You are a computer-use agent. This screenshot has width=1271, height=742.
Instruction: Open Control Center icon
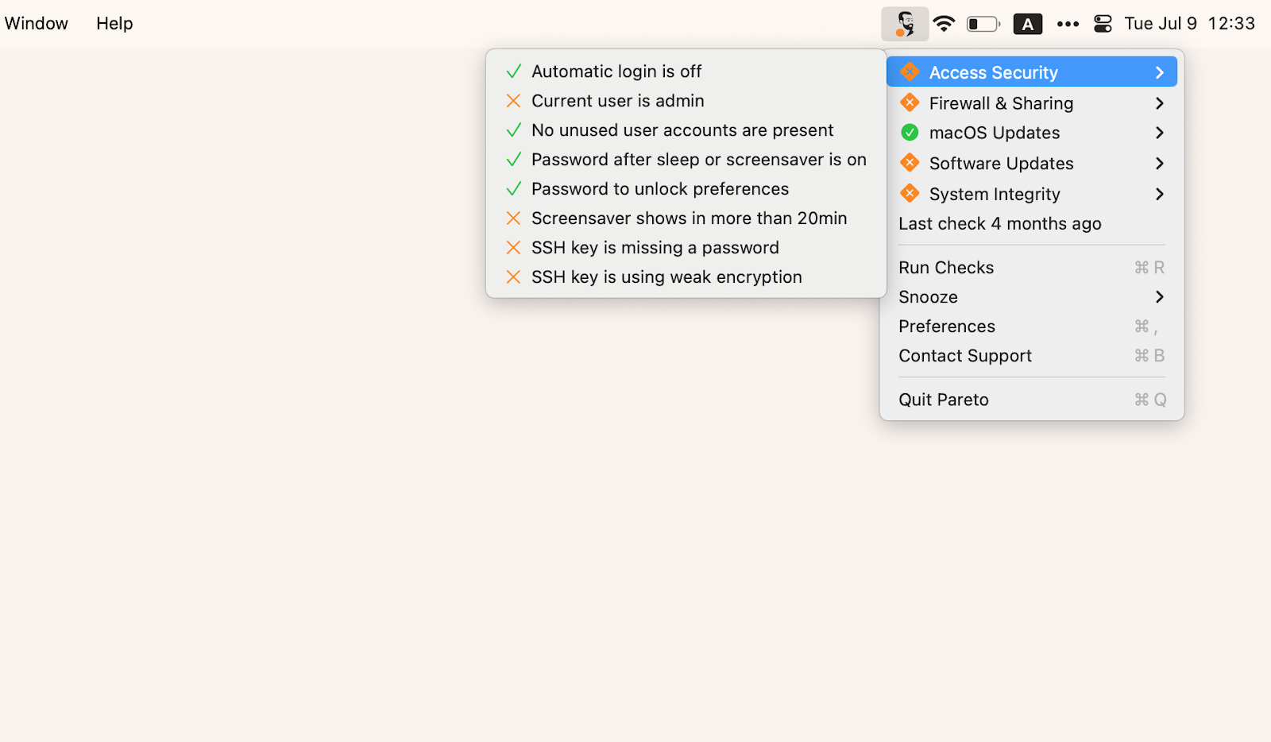tap(1103, 24)
